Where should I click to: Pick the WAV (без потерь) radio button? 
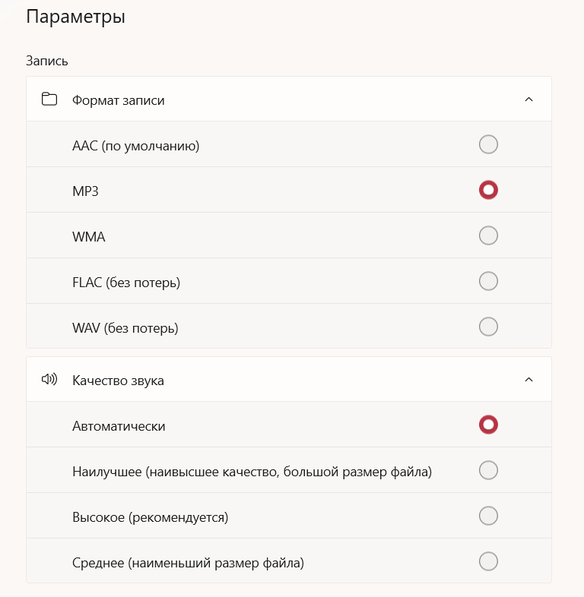[488, 327]
